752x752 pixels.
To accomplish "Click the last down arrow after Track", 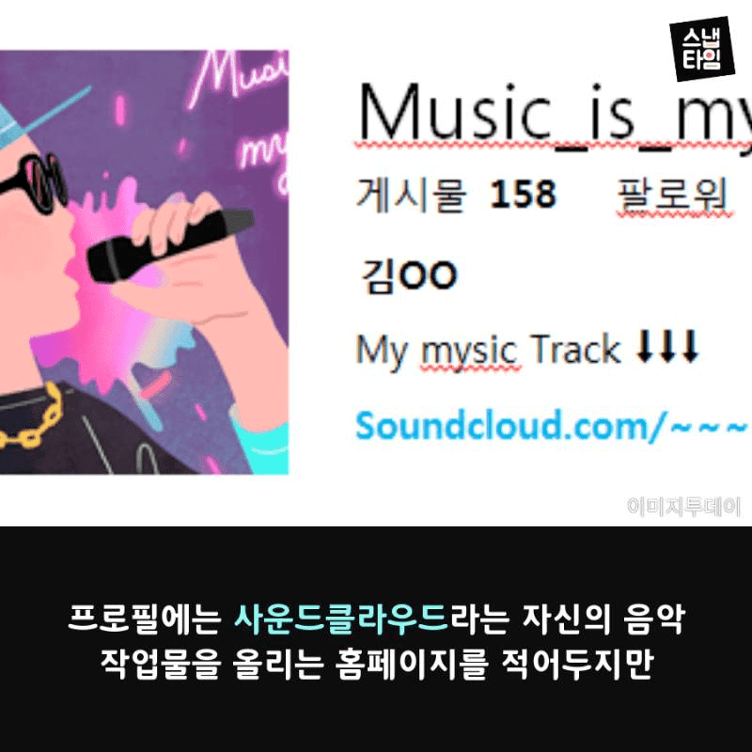I will click(x=690, y=345).
